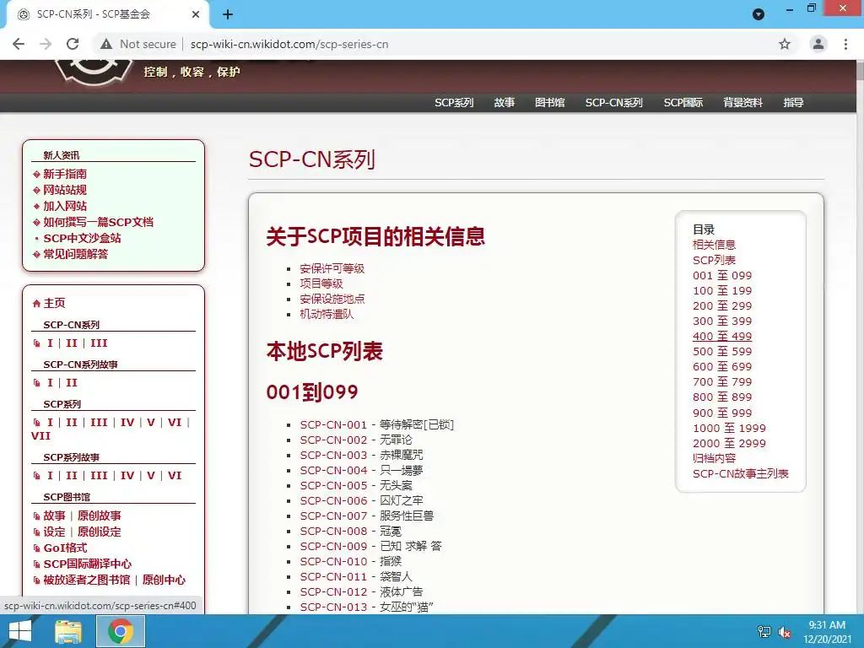Bookmark this page with star icon
The height and width of the screenshot is (648, 864).
pyautogui.click(x=785, y=44)
